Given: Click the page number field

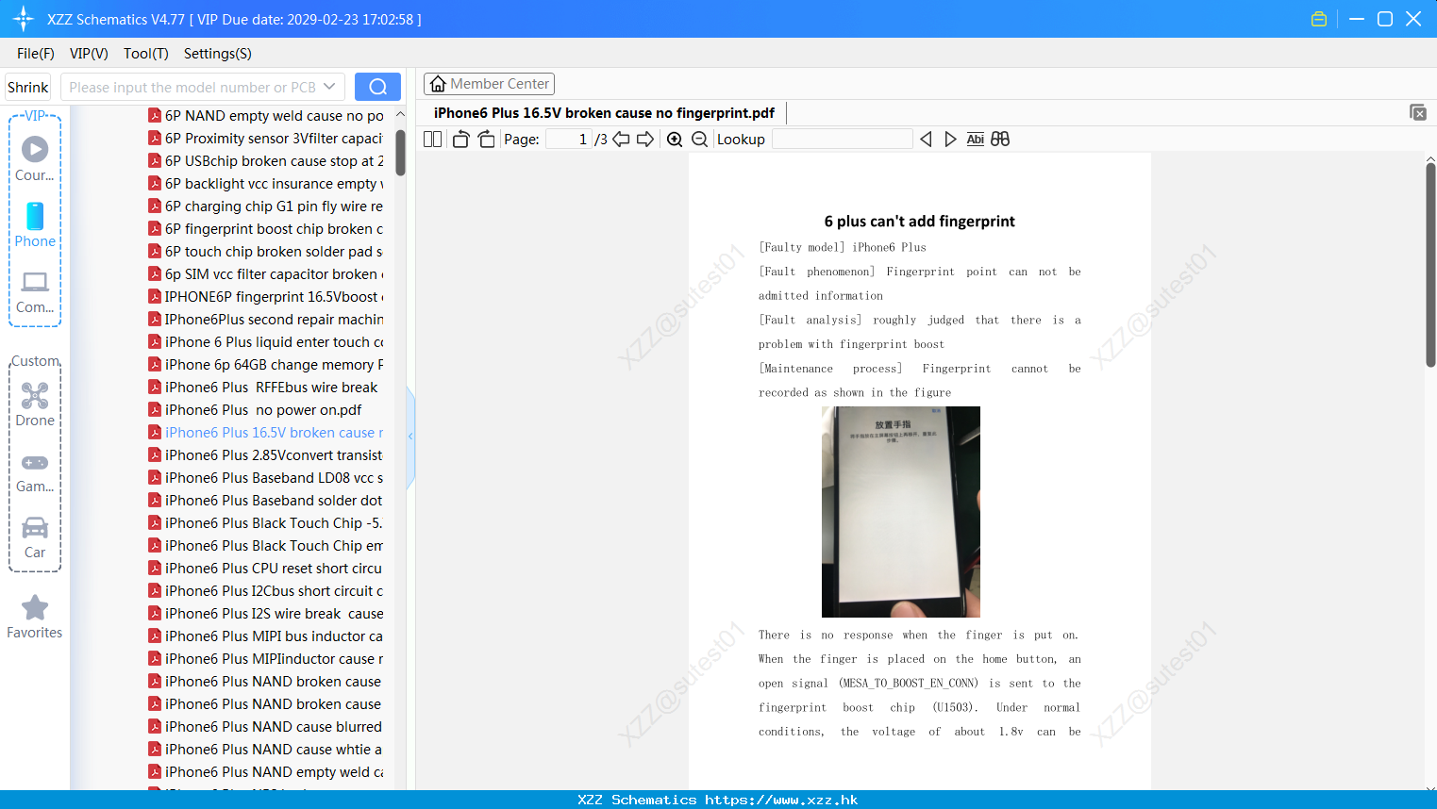Looking at the screenshot, I should click(569, 140).
